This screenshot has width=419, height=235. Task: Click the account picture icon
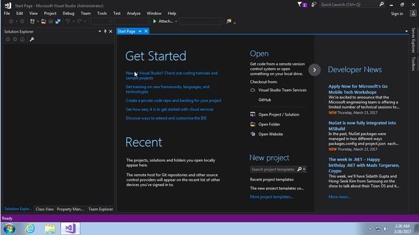tap(413, 13)
